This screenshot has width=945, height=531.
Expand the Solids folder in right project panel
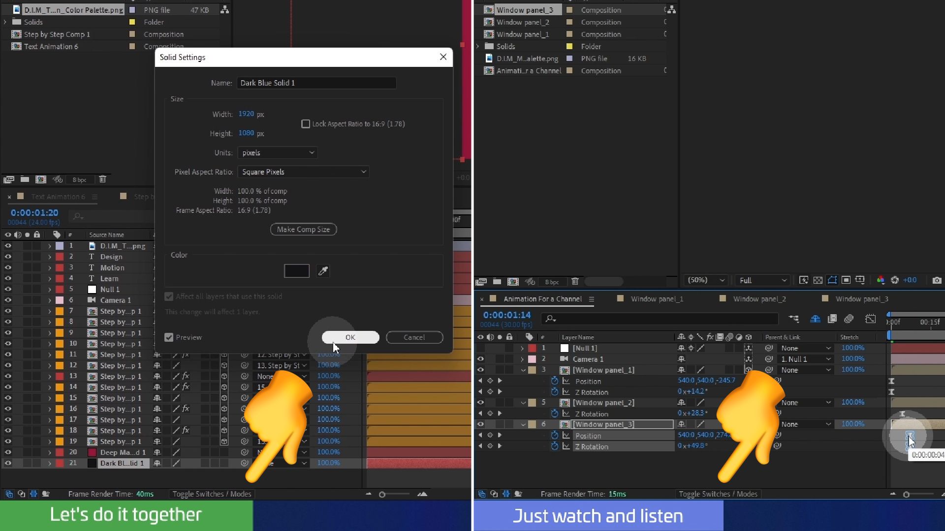click(477, 46)
